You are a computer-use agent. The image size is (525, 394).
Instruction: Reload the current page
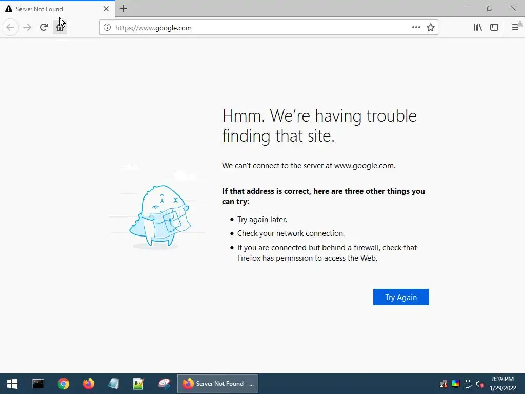click(44, 28)
